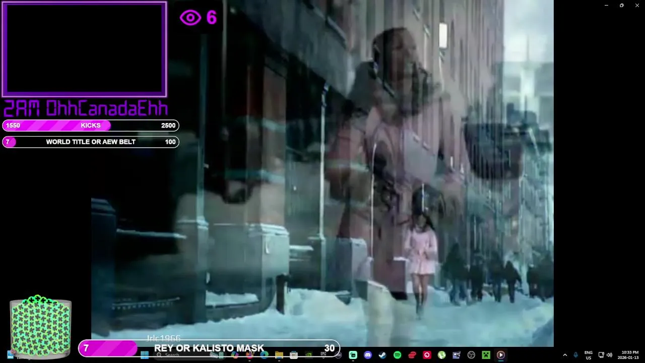Click the viewer count number 6
645x363 pixels.
[211, 18]
